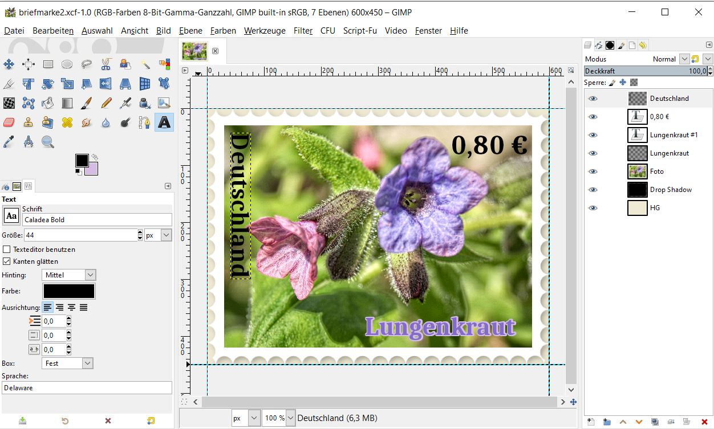Open the layer mode dropdown showing Normal

671,59
